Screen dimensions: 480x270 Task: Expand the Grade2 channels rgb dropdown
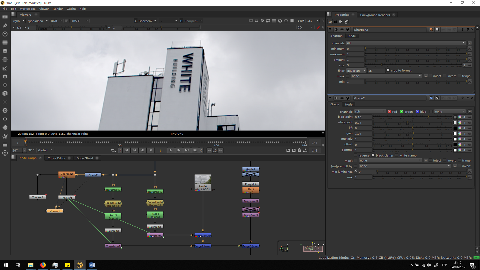point(370,111)
